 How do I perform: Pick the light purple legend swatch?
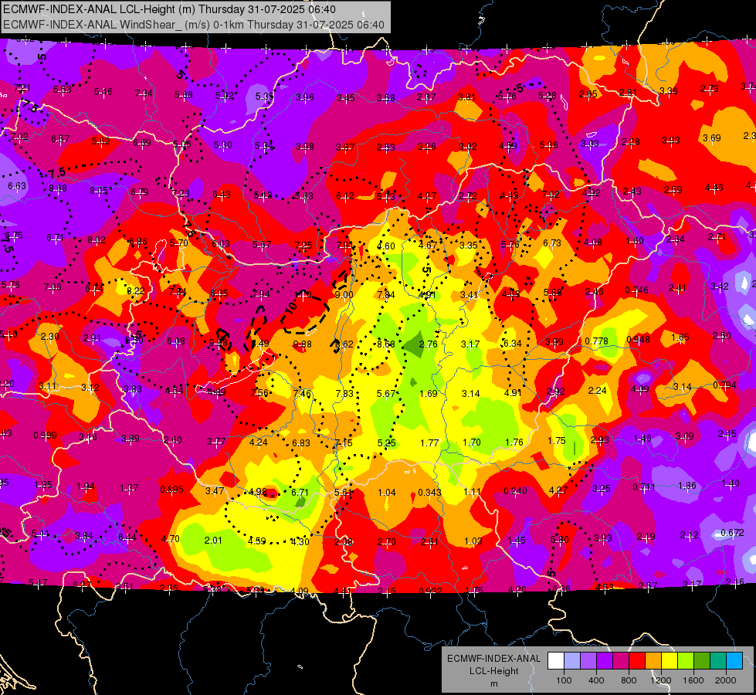(588, 661)
